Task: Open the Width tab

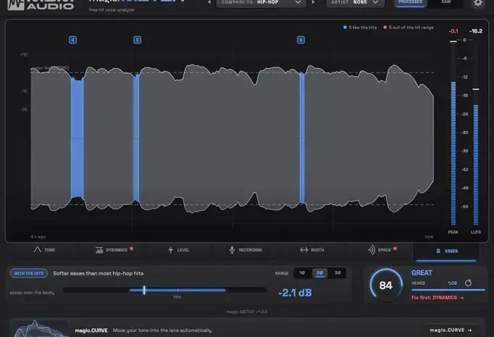Action: pyautogui.click(x=312, y=250)
